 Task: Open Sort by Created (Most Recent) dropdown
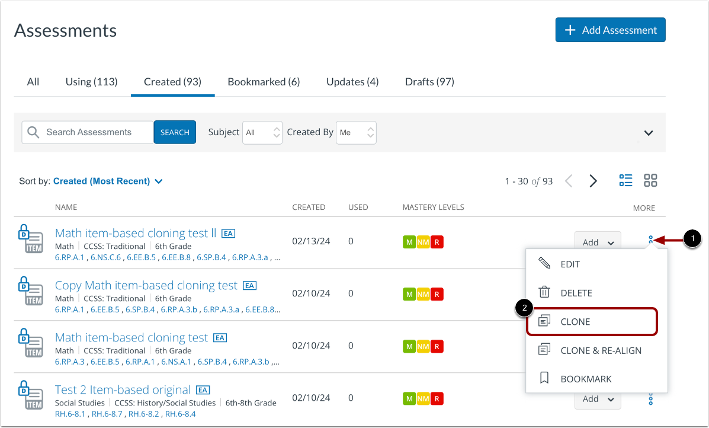[108, 181]
